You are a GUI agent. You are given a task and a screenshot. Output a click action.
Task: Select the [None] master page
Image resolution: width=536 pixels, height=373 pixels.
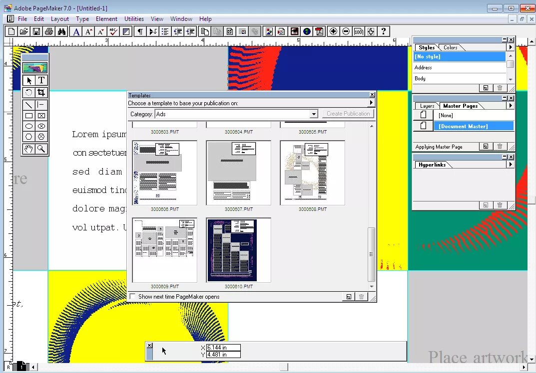tap(445, 115)
